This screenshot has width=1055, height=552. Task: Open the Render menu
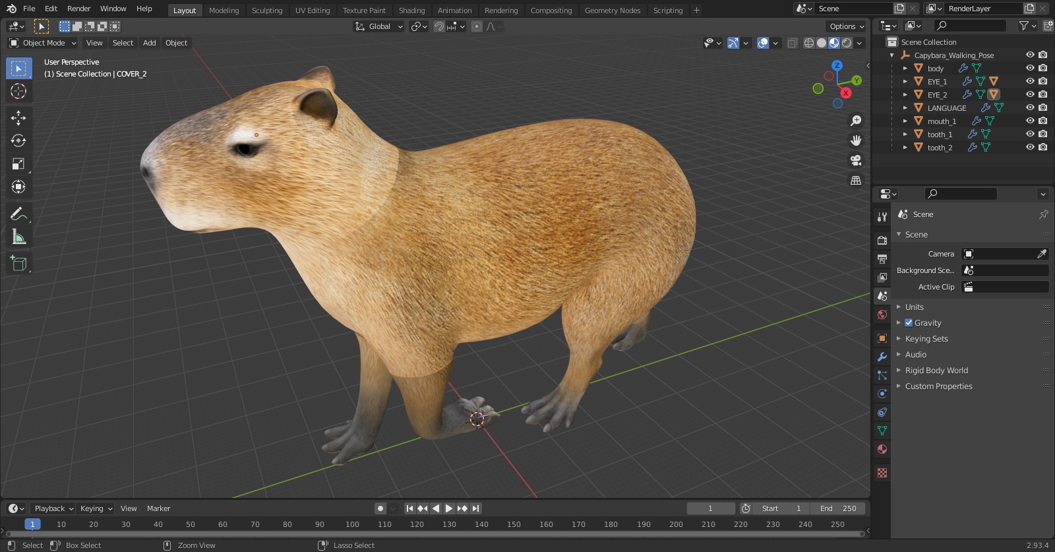pos(79,9)
